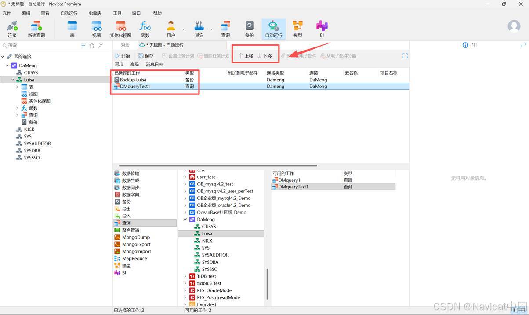
Task: Open the 编辑 menu
Action: 26,14
